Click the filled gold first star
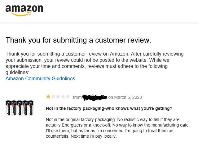The width and height of the screenshot is (202, 146). point(48,96)
